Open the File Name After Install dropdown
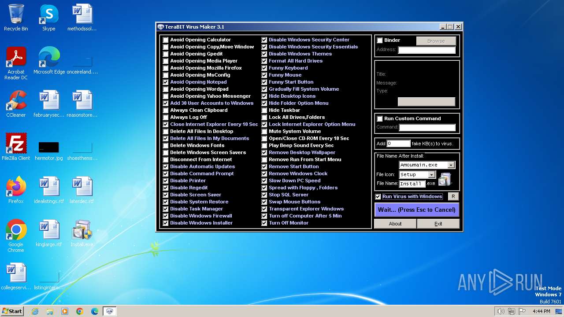Viewport: 564px width, 317px height. [x=451, y=165]
